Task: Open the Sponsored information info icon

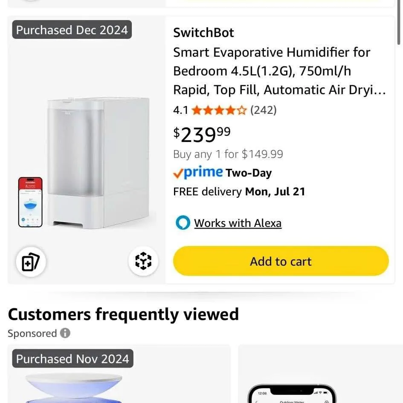Action: [65, 333]
